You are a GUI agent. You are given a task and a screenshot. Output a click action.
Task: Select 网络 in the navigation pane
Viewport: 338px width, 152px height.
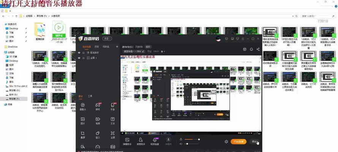pos(8,104)
